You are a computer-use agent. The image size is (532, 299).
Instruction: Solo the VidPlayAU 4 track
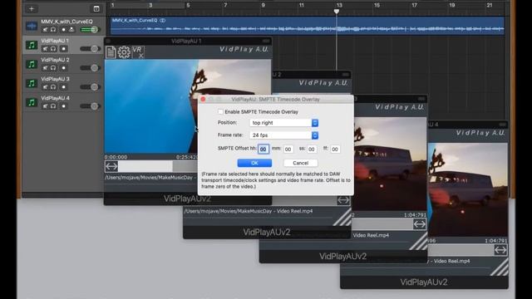[53, 106]
